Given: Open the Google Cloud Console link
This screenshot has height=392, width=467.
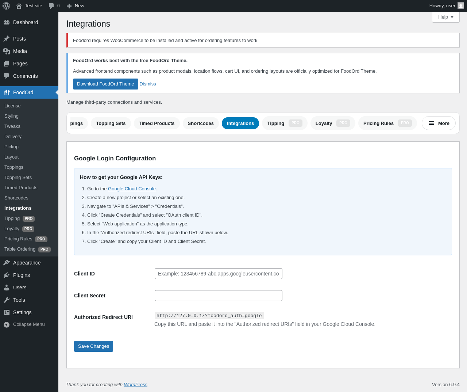Looking at the screenshot, I should point(132,189).
